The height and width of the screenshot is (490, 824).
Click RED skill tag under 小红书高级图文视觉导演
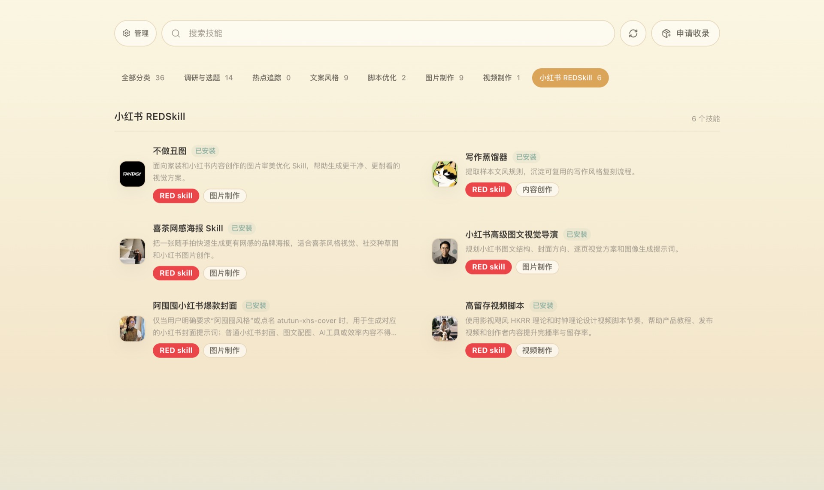pos(488,267)
